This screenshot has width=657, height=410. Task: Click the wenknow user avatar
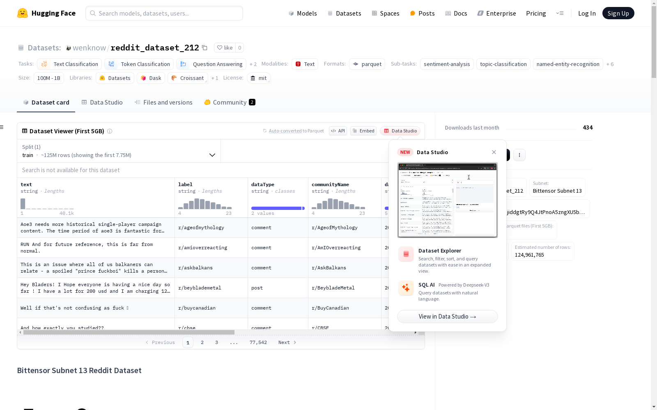point(69,48)
